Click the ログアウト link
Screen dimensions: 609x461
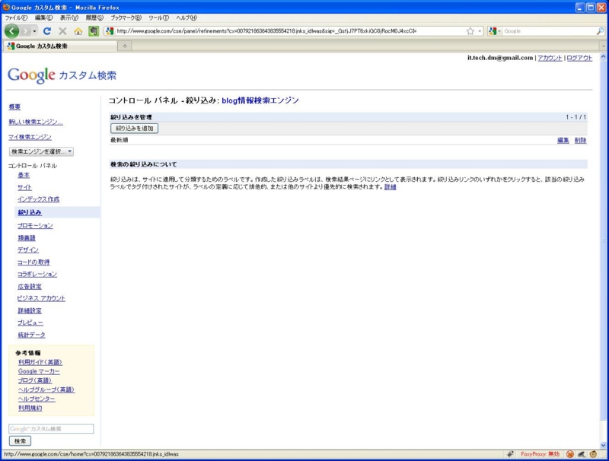click(579, 58)
